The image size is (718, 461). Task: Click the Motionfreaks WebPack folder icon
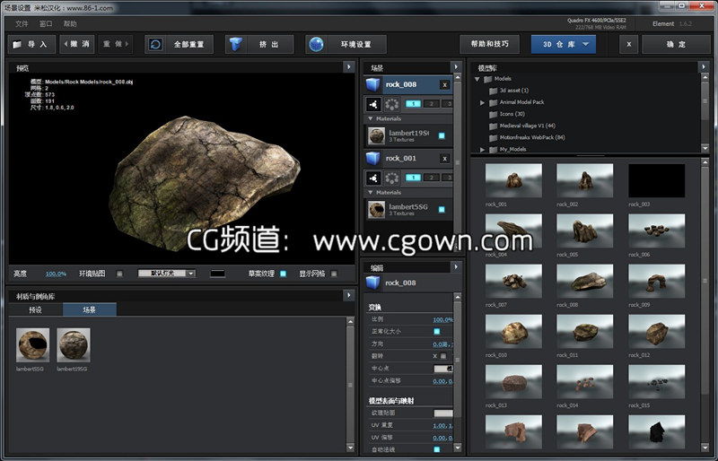(493, 138)
